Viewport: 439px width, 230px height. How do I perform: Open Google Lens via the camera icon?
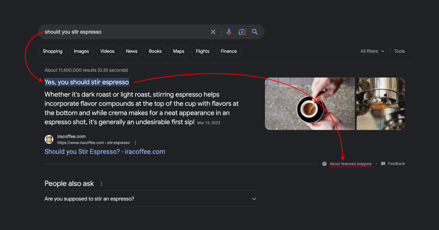(242, 32)
